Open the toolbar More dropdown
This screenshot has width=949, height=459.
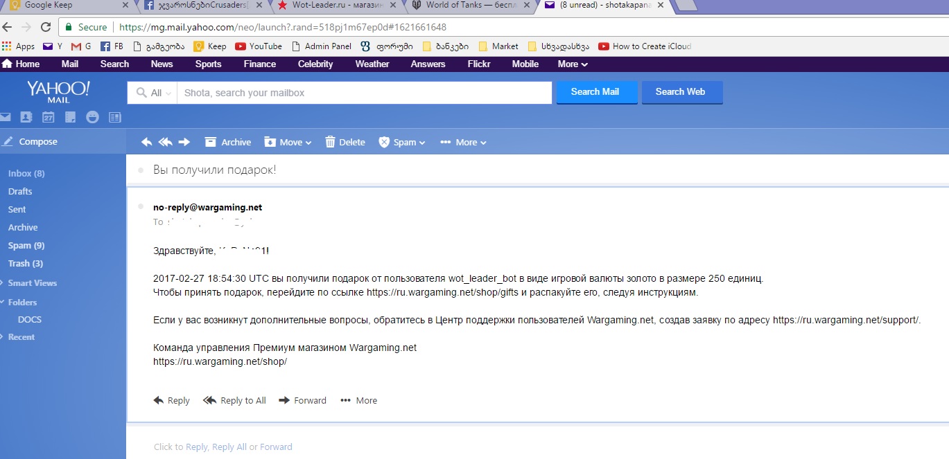click(463, 142)
